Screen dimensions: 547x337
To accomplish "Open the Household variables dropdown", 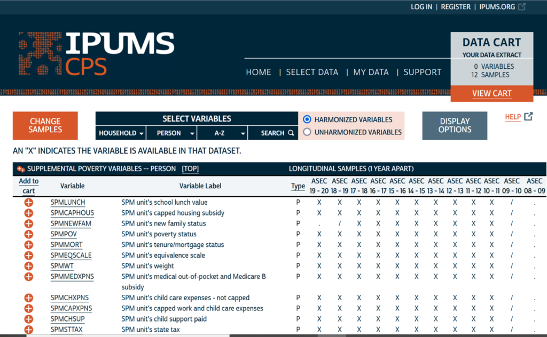I will tap(121, 133).
